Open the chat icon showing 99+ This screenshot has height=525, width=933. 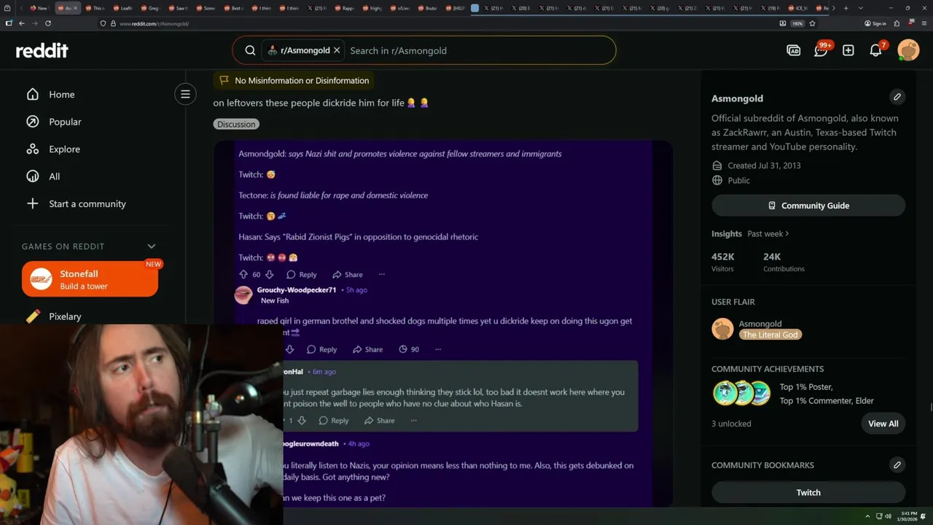coord(821,50)
